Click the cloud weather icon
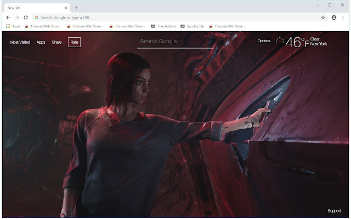351x219 pixels. pos(280,41)
